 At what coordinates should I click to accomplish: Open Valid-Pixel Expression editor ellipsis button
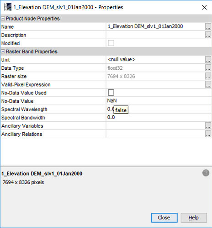click(208, 84)
